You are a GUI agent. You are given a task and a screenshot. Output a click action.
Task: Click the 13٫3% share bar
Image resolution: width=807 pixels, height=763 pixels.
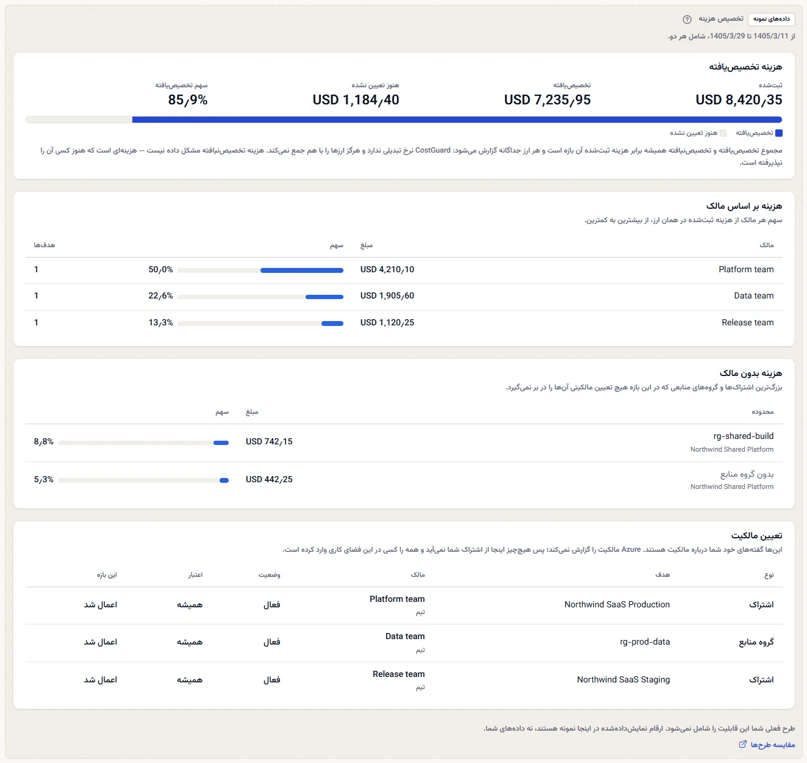[x=260, y=324]
